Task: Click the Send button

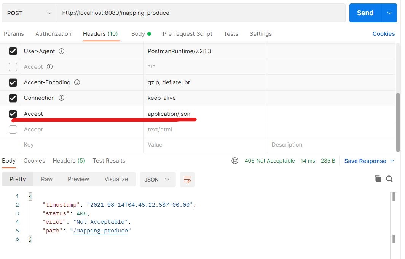Action: point(365,13)
